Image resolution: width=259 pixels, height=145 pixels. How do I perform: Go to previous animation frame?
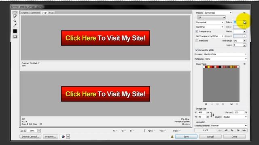click(226, 130)
